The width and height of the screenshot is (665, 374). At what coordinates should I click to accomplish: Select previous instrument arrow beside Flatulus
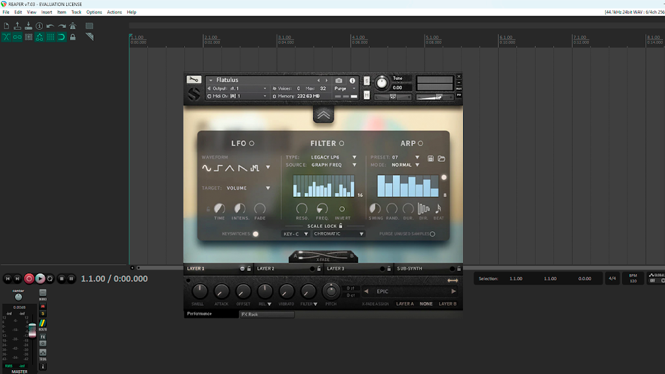pyautogui.click(x=318, y=80)
